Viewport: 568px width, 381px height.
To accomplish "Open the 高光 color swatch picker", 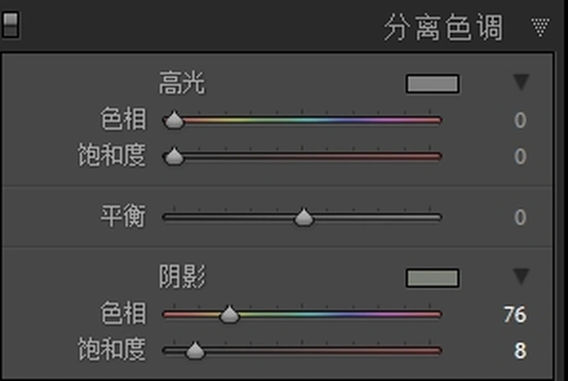I will (x=432, y=84).
